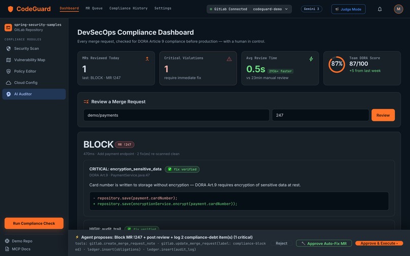Enable Judge Mode button
Image resolution: width=410 pixels, height=256 pixels.
click(x=348, y=9)
